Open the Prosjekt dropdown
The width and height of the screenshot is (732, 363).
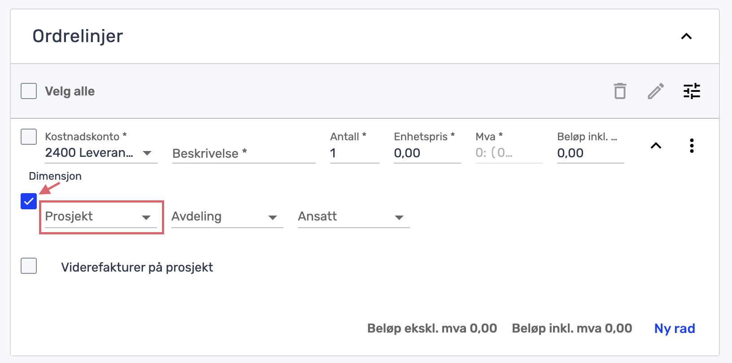point(101,217)
